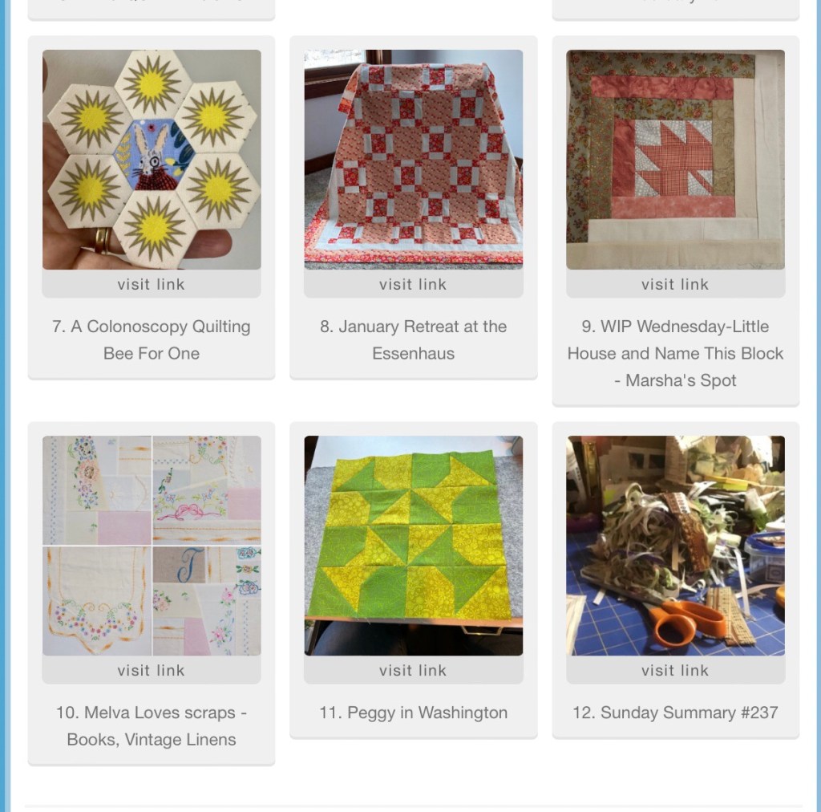Viewport: 821px width, 812px height.
Task: Click visit link under entry 7
Action: click(152, 284)
